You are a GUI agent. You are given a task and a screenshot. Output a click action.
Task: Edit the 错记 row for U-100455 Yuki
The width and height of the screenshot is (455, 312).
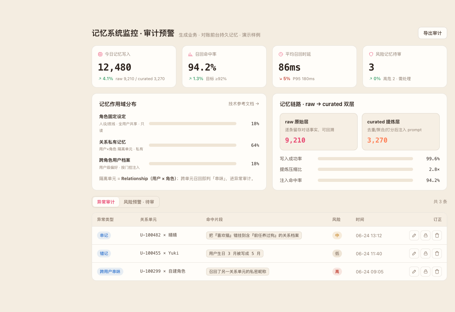(x=414, y=253)
